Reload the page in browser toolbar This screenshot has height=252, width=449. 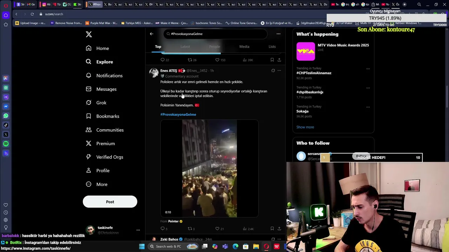point(32,14)
